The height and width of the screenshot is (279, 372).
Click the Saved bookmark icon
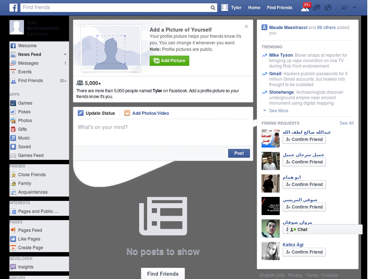point(13,147)
